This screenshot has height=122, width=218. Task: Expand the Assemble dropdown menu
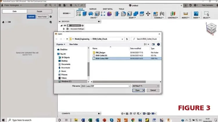tap(159, 18)
